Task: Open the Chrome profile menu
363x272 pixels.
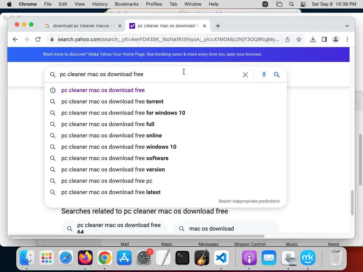Action: pyautogui.click(x=336, y=39)
